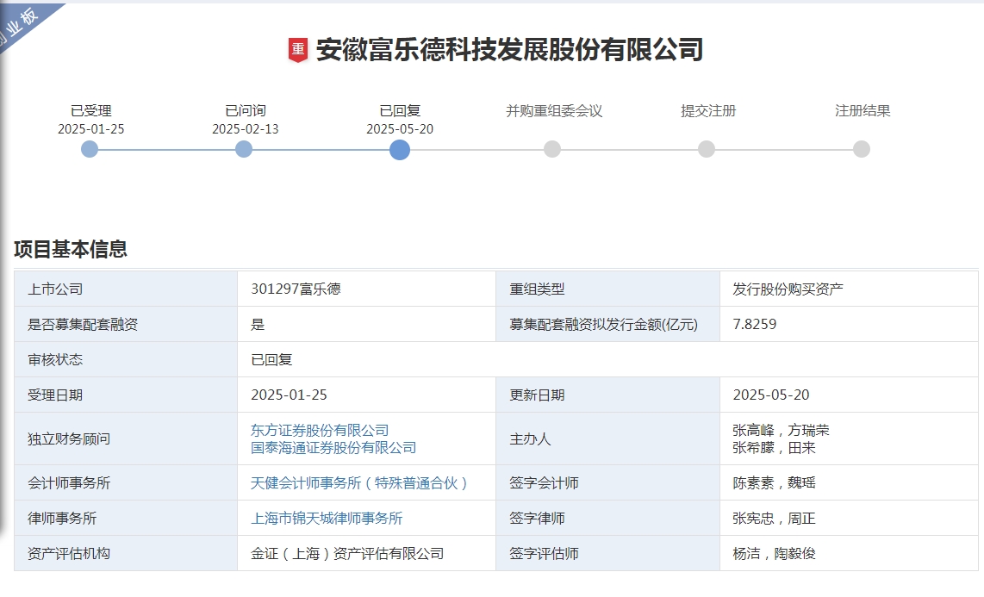Viewport: 984px width, 597px height.
Task: Click the red 重 badge icon beside the company title
Action: tap(298, 50)
